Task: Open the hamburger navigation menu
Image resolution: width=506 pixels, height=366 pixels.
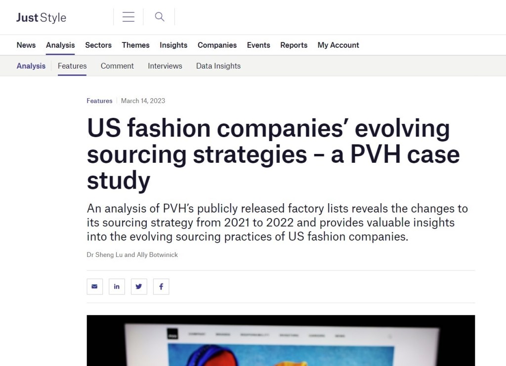Action: click(128, 16)
